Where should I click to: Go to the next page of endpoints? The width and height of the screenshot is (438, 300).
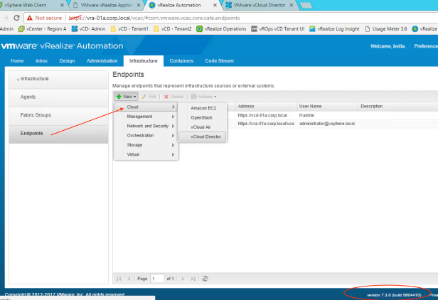[183, 279]
